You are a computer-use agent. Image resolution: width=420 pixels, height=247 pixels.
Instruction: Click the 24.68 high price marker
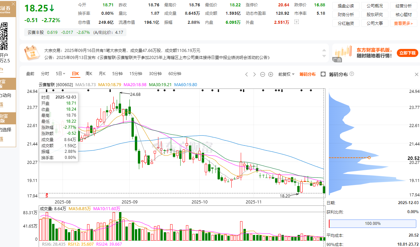click(x=135, y=95)
